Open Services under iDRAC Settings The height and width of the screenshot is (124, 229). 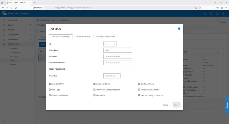point(13,56)
